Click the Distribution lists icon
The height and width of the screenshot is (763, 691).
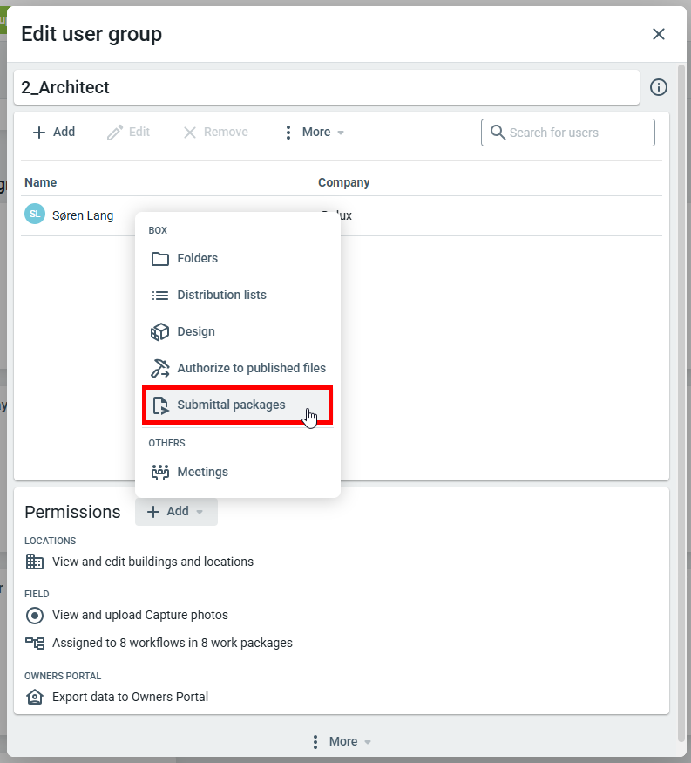[x=159, y=296]
